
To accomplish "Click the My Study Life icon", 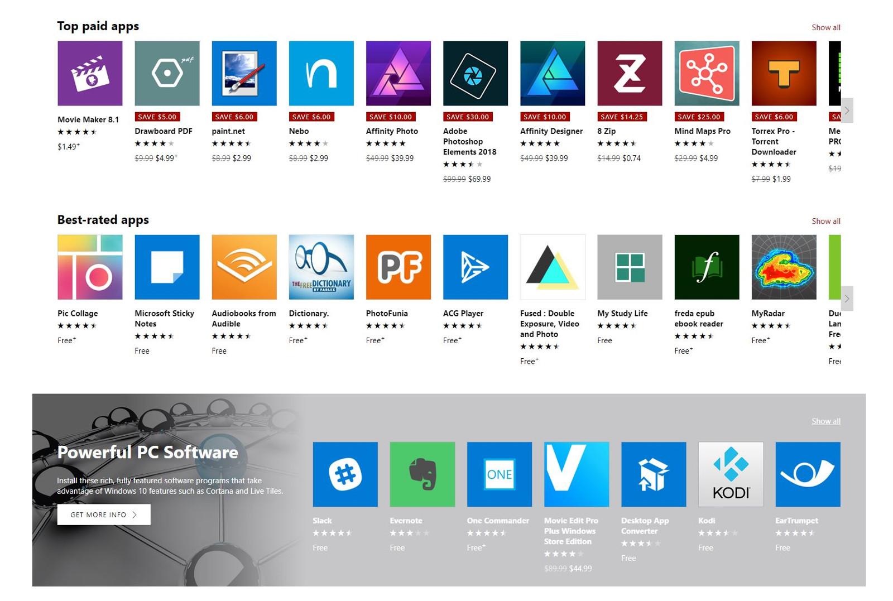I will (630, 267).
